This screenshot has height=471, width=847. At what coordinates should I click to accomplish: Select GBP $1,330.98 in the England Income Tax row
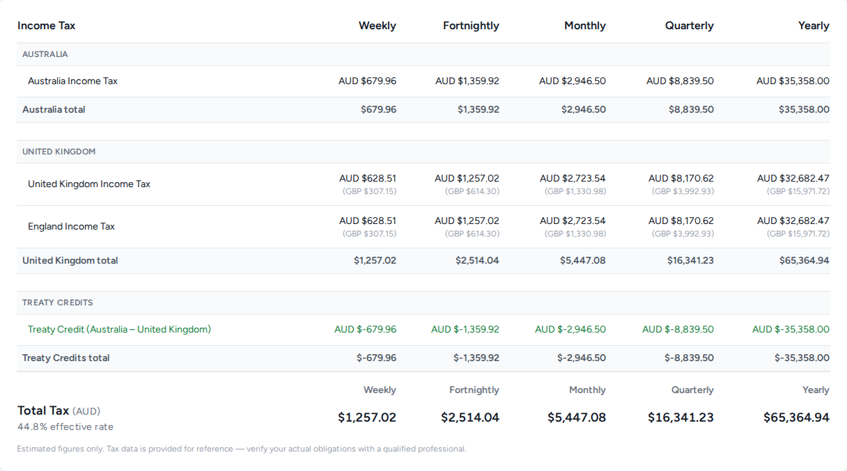[x=575, y=234]
